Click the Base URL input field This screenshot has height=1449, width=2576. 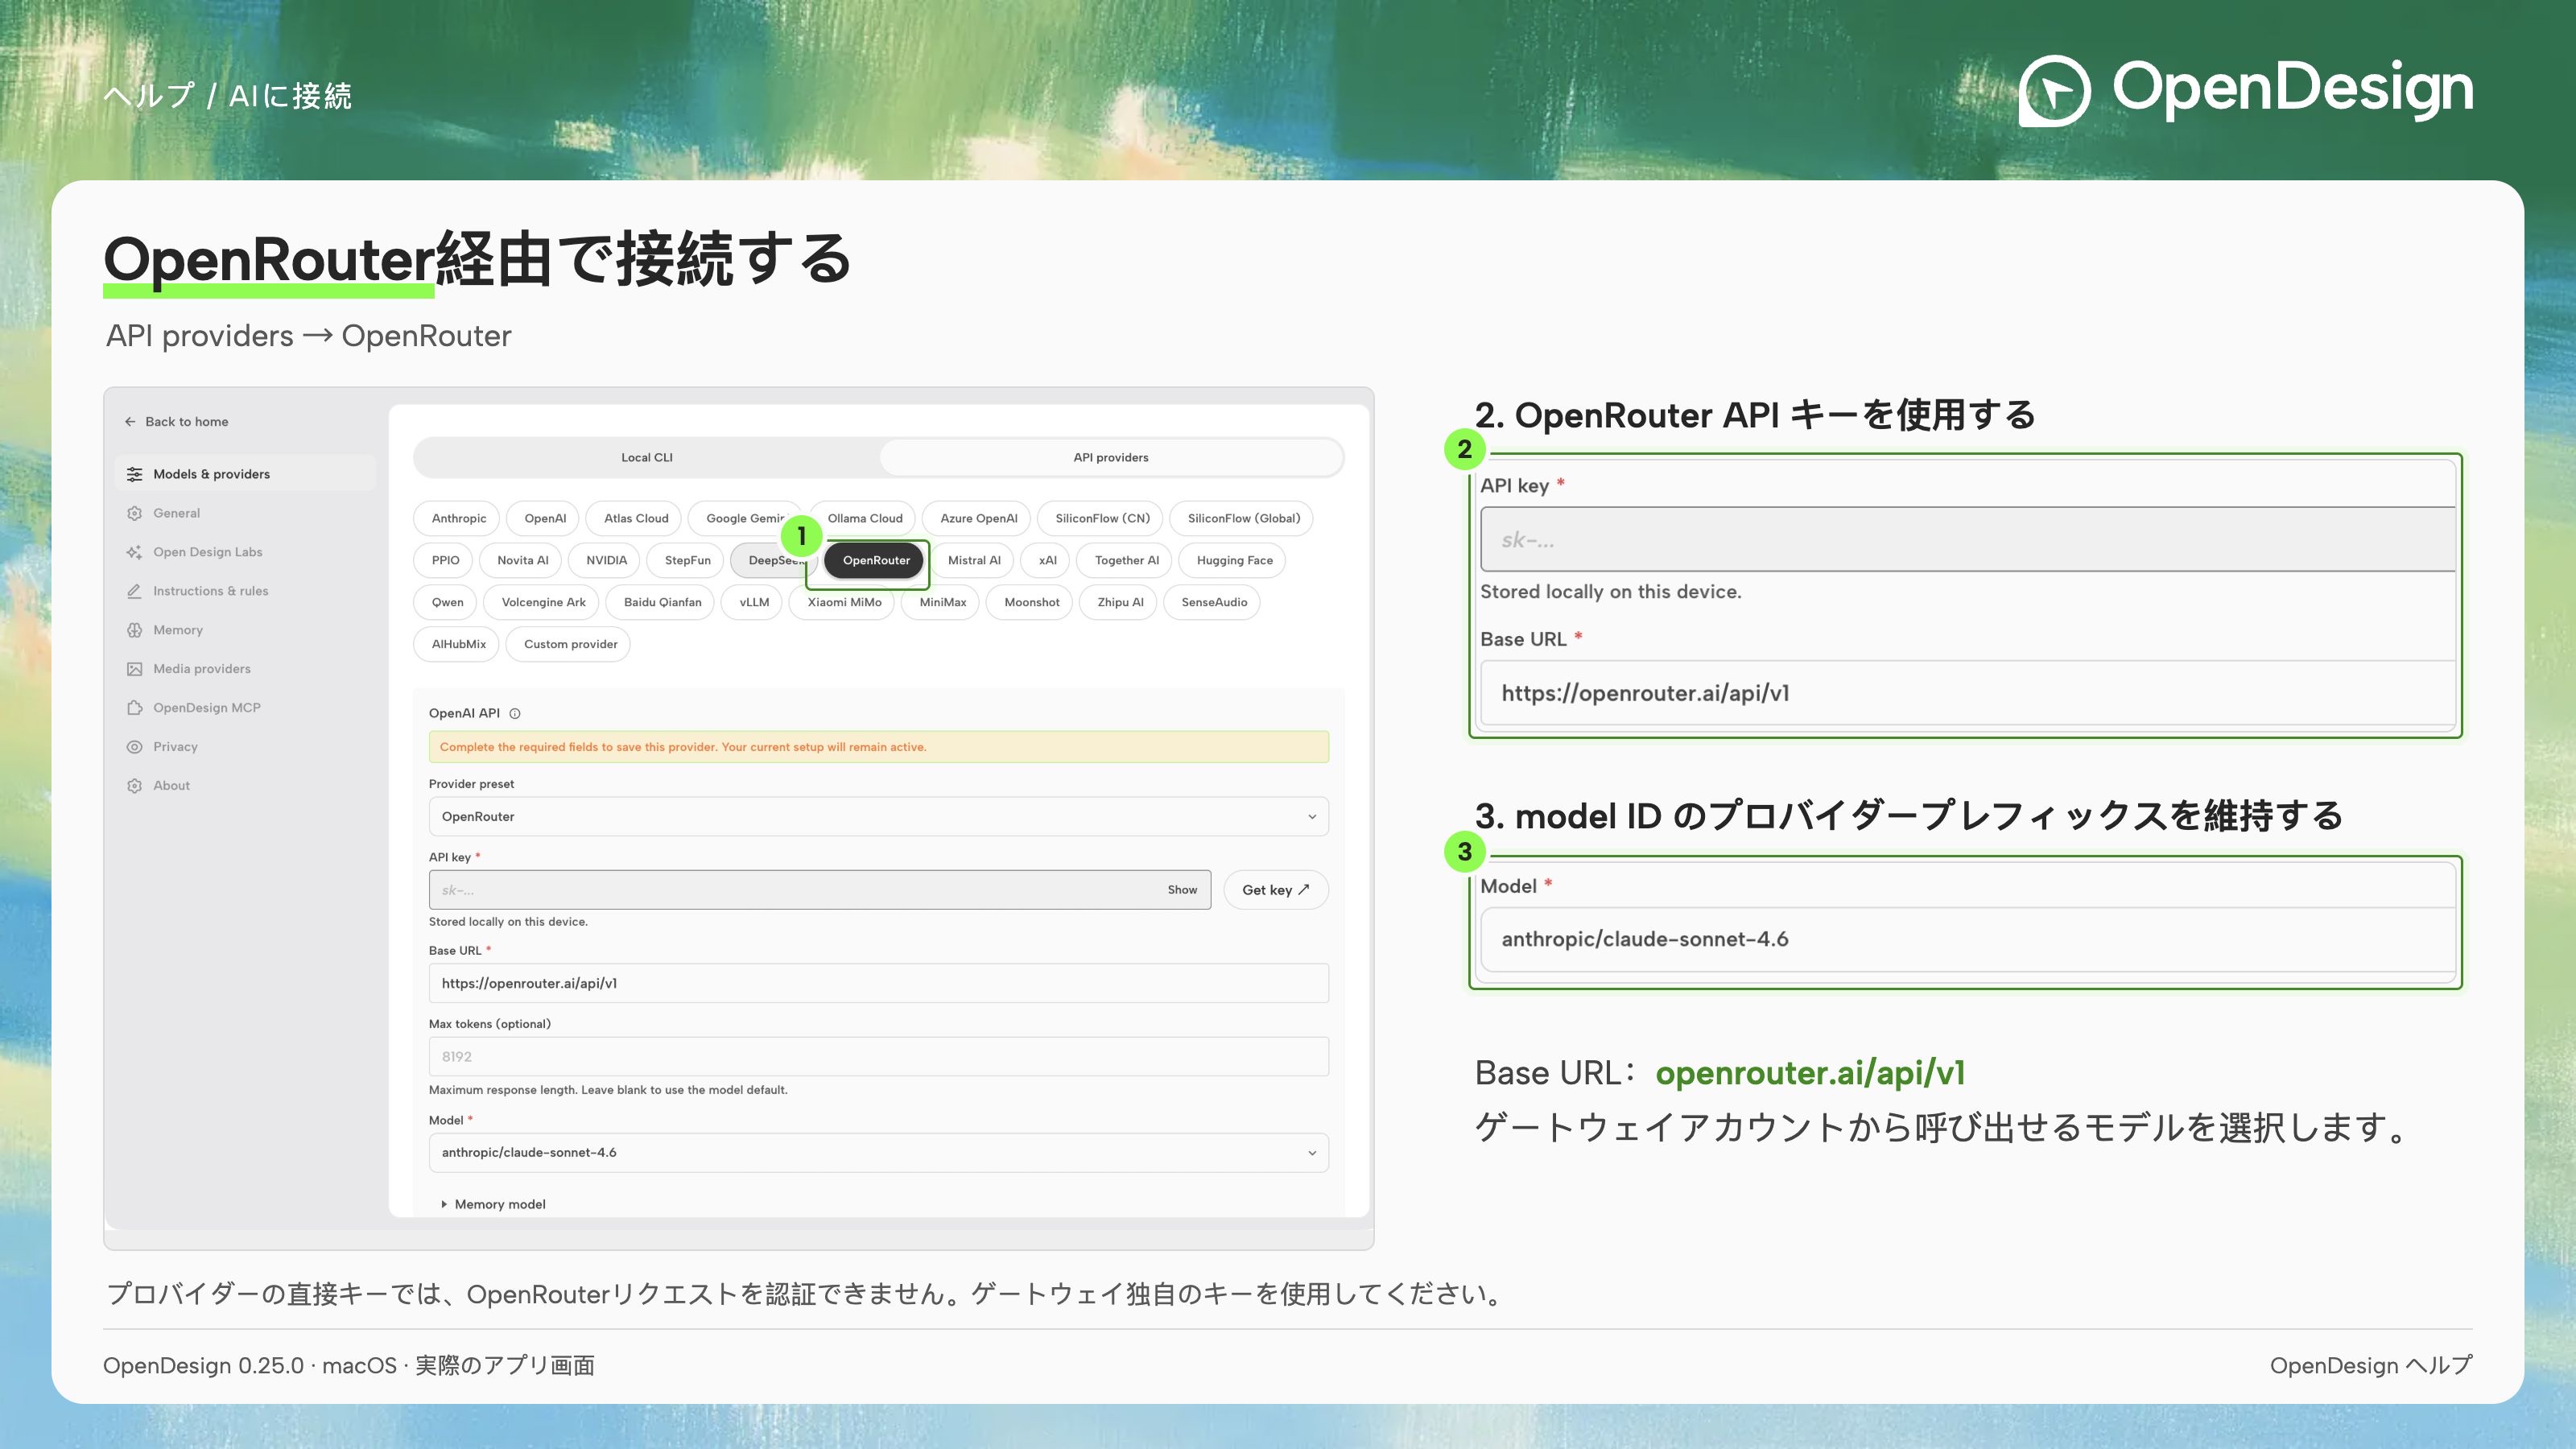tap(878, 983)
